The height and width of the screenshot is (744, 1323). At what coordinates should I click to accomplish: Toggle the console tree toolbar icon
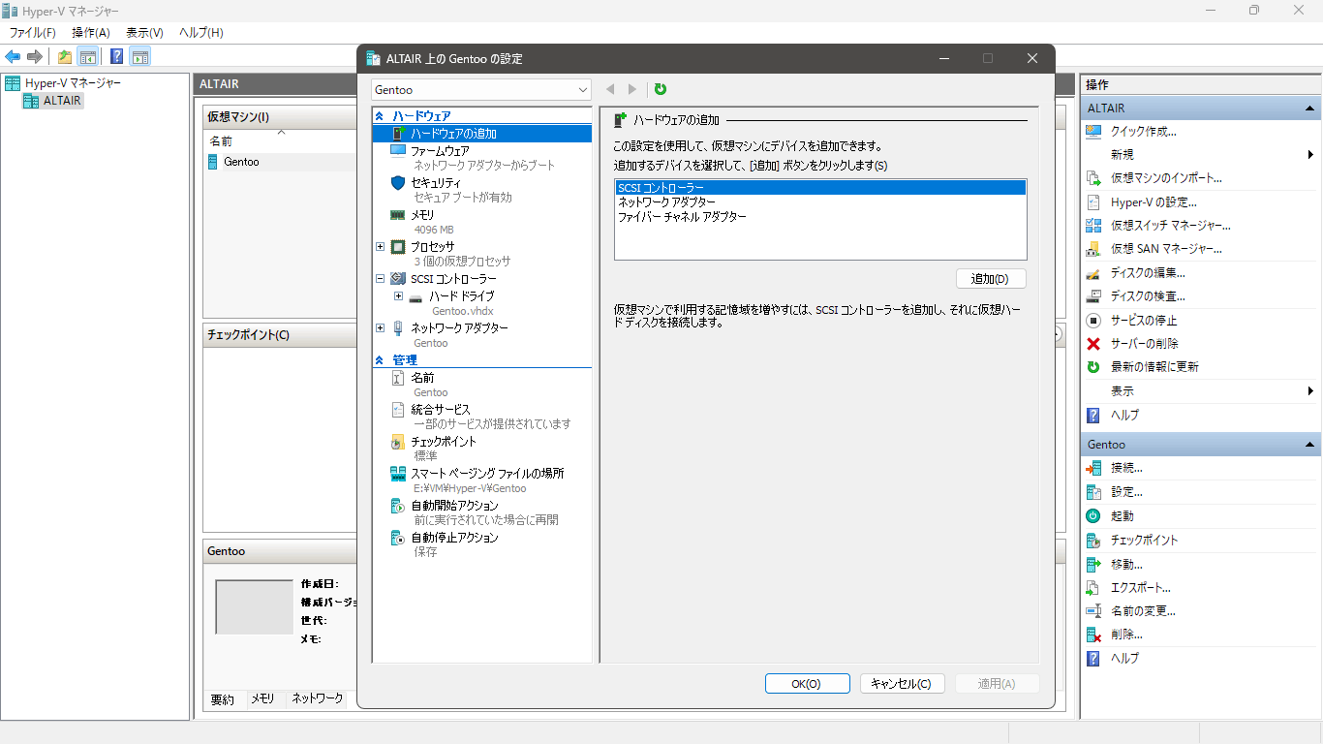click(x=87, y=56)
